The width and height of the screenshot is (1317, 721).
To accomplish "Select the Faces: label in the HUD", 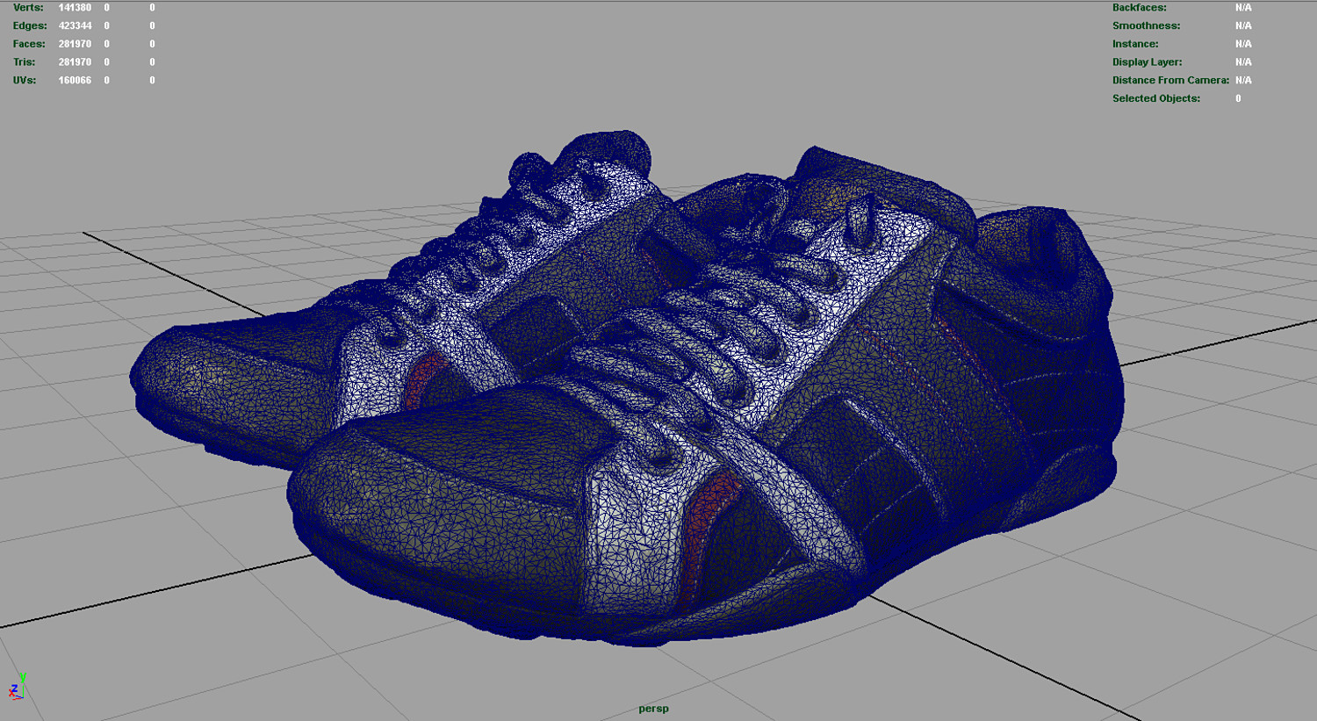I will (29, 44).
